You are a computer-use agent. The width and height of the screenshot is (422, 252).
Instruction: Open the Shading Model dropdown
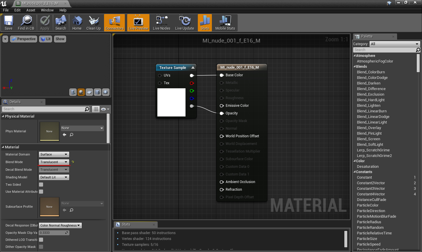54,177
